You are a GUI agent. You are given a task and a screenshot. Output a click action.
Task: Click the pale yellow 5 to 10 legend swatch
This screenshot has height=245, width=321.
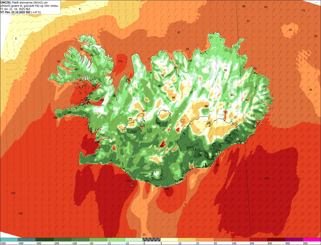[169, 239]
